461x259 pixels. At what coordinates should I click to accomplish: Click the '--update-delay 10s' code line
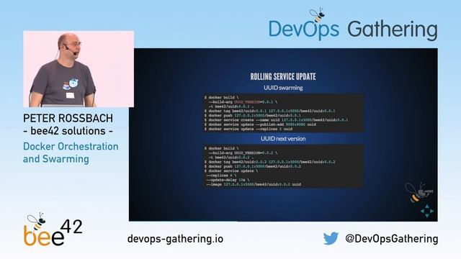(228, 180)
